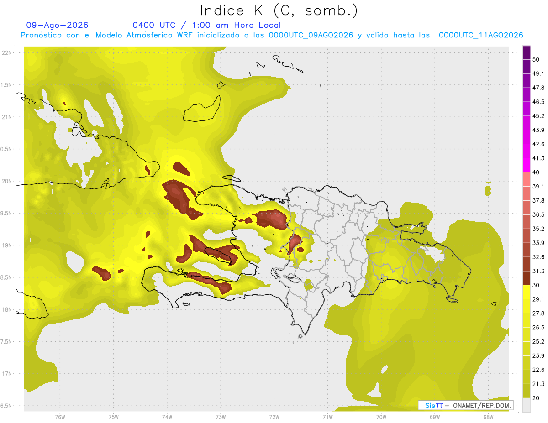Click the '22N' latitude label

[7, 53]
